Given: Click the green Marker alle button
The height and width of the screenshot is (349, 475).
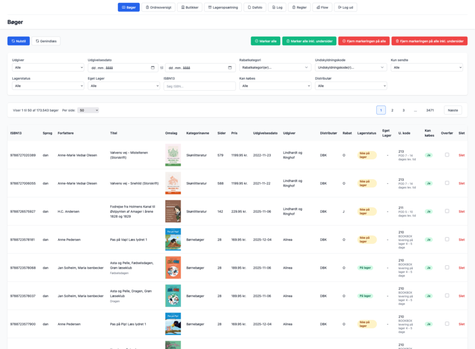Looking at the screenshot, I should point(265,41).
